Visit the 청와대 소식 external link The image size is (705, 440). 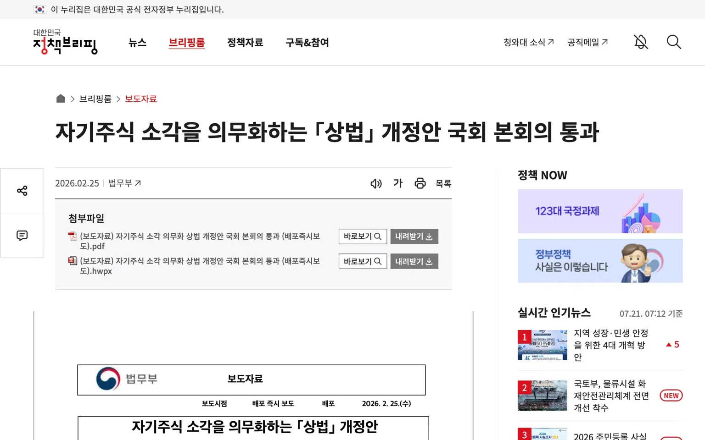529,42
